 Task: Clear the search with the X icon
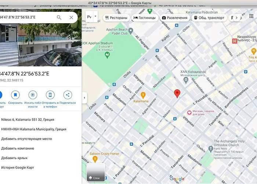[71, 17]
